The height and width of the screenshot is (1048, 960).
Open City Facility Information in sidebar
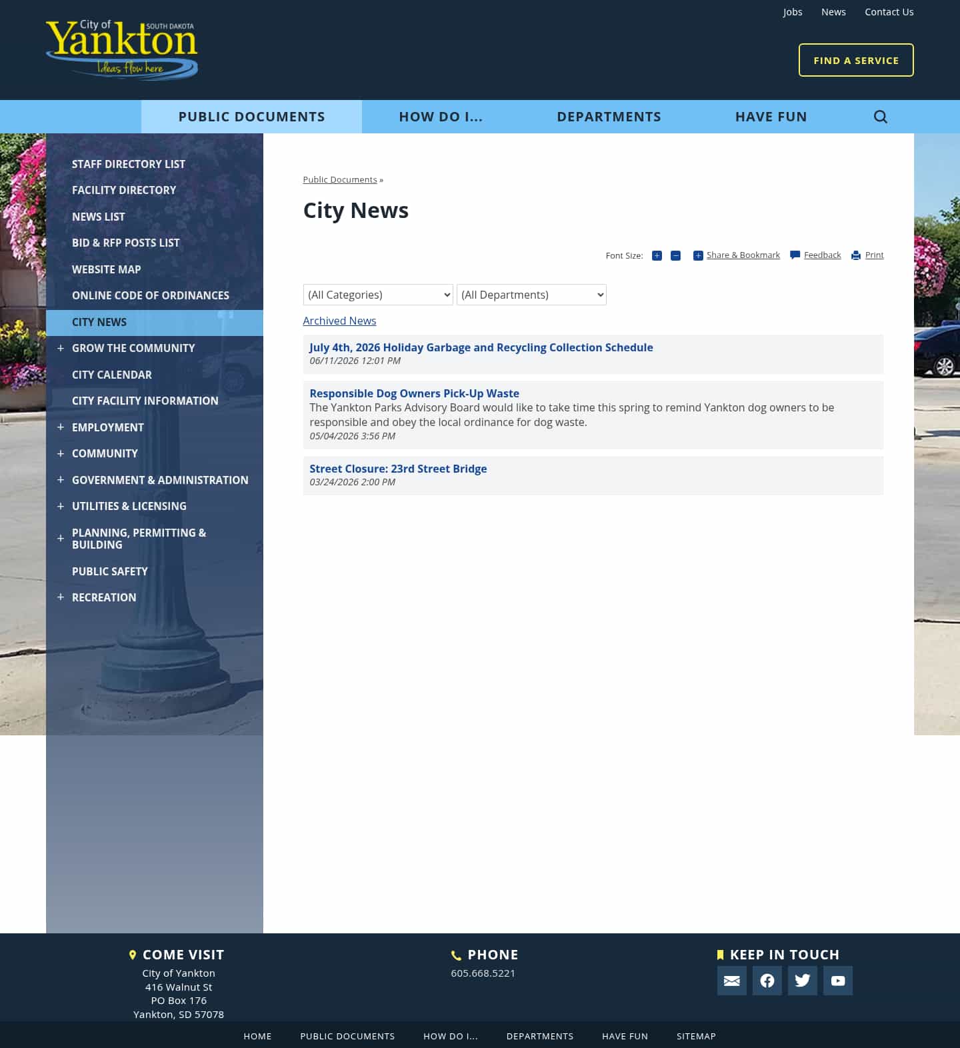point(145,401)
